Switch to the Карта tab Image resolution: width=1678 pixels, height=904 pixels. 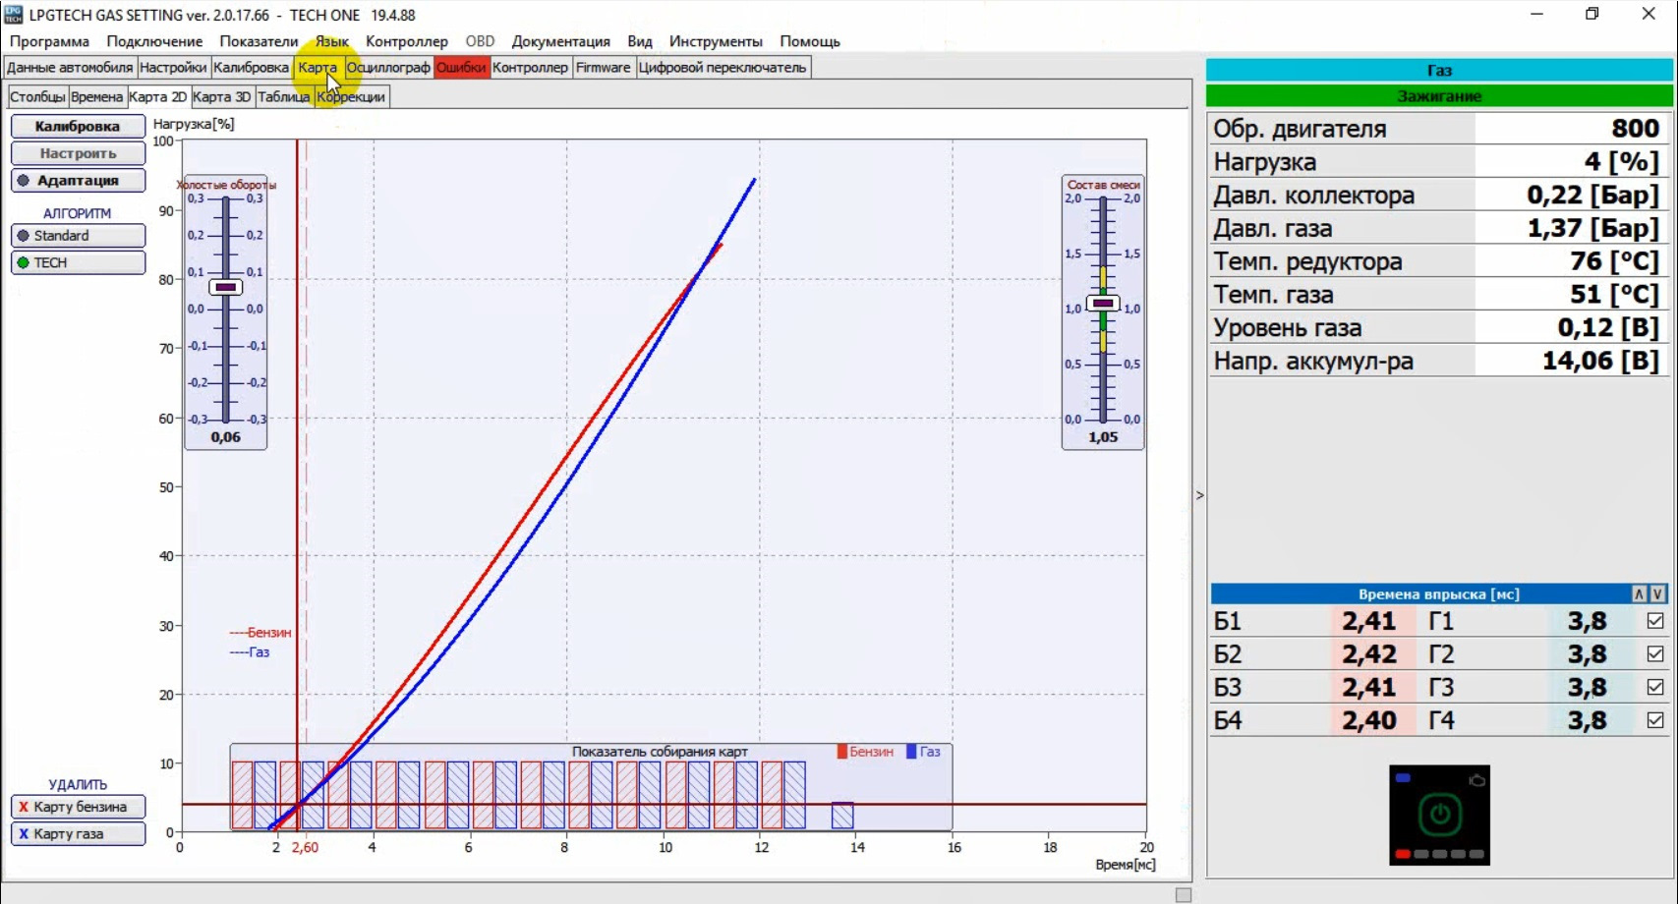(x=318, y=68)
